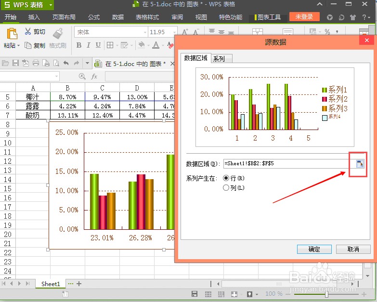
Task: Expand the borders dropdown arrow
Action: point(117,45)
